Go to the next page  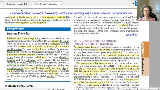pyautogui.click(x=78, y=89)
